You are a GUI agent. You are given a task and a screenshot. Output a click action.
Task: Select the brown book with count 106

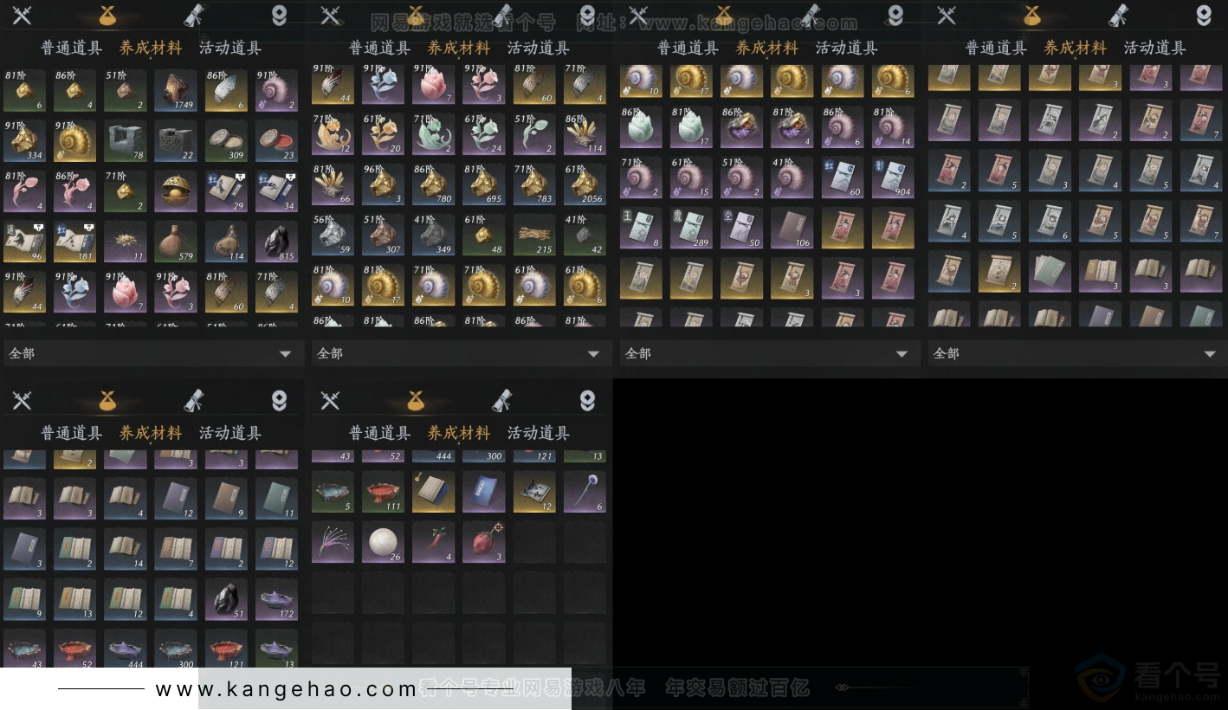pos(792,228)
